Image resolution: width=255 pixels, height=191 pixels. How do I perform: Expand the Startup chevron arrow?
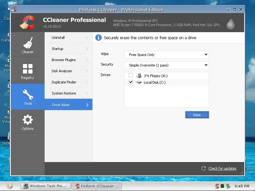click(x=87, y=49)
